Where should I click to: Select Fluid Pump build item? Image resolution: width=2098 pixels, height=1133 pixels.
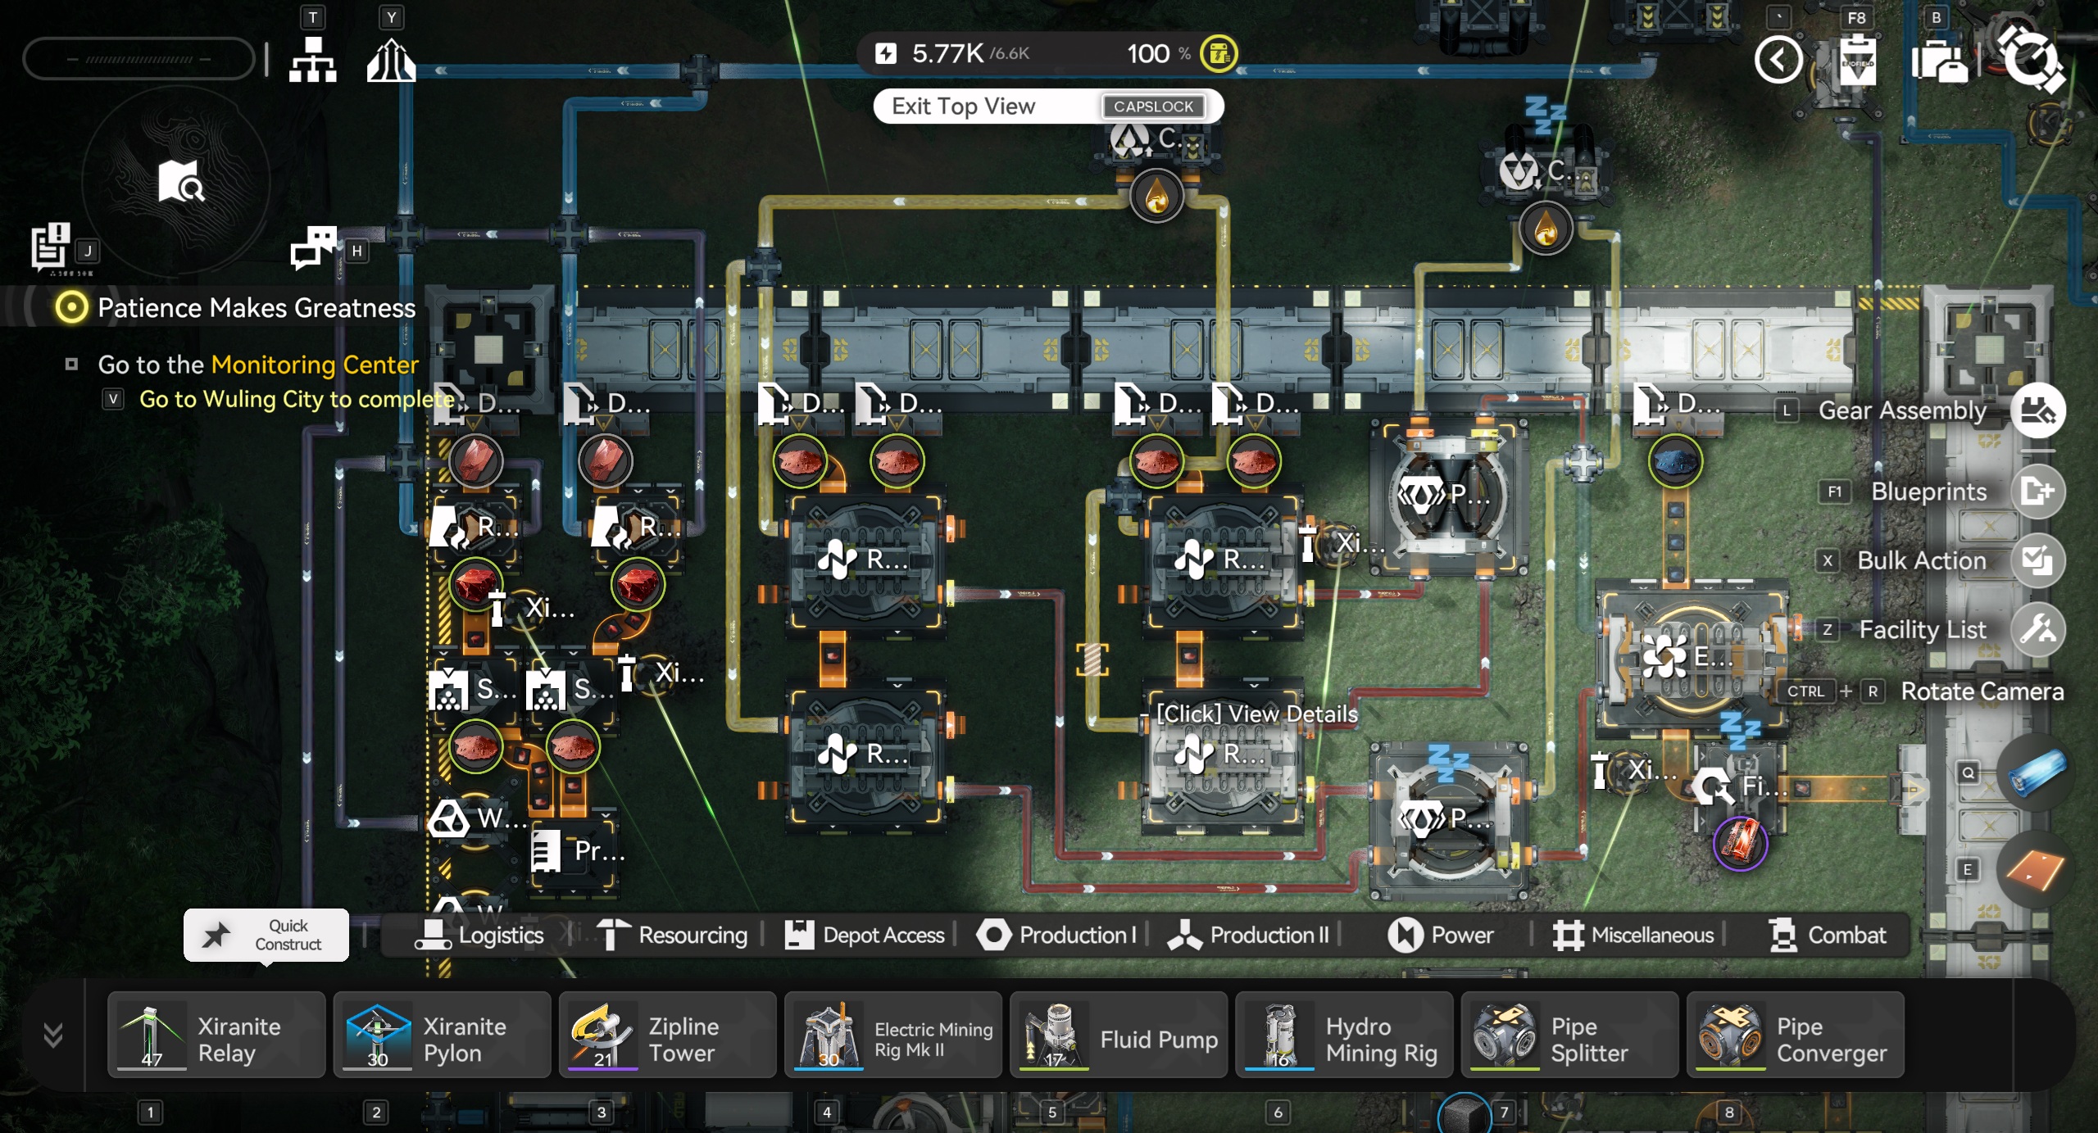pyautogui.click(x=1119, y=1036)
